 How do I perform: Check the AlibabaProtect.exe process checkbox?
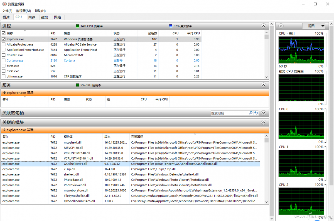(4, 44)
